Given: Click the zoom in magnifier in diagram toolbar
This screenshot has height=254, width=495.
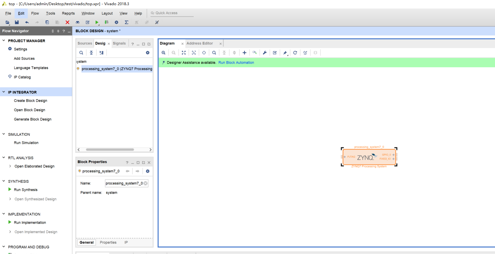Looking at the screenshot, I should pyautogui.click(x=163, y=53).
